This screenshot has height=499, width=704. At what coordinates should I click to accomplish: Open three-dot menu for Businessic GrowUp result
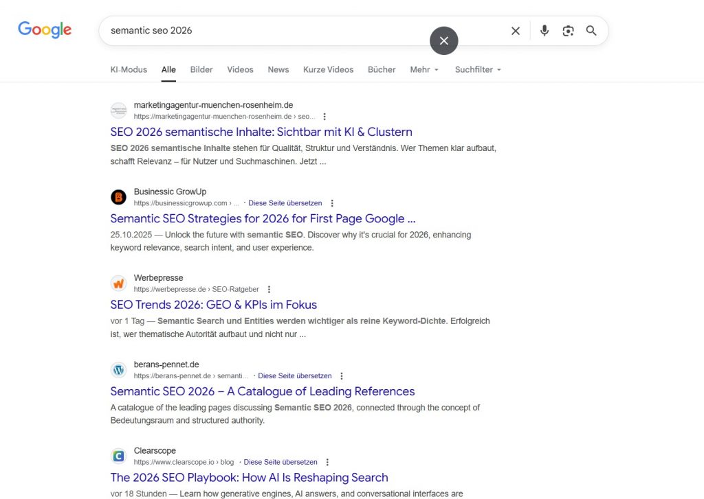332,203
